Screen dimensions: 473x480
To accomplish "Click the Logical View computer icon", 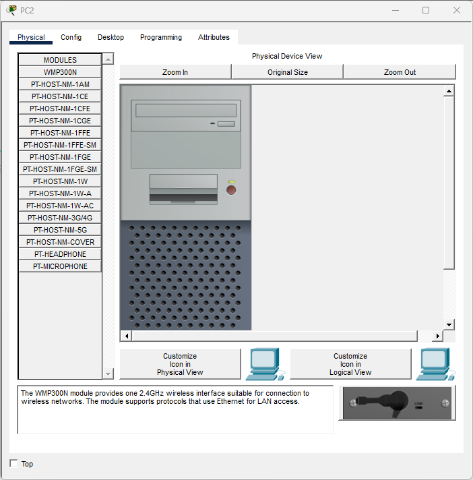I will click(435, 365).
